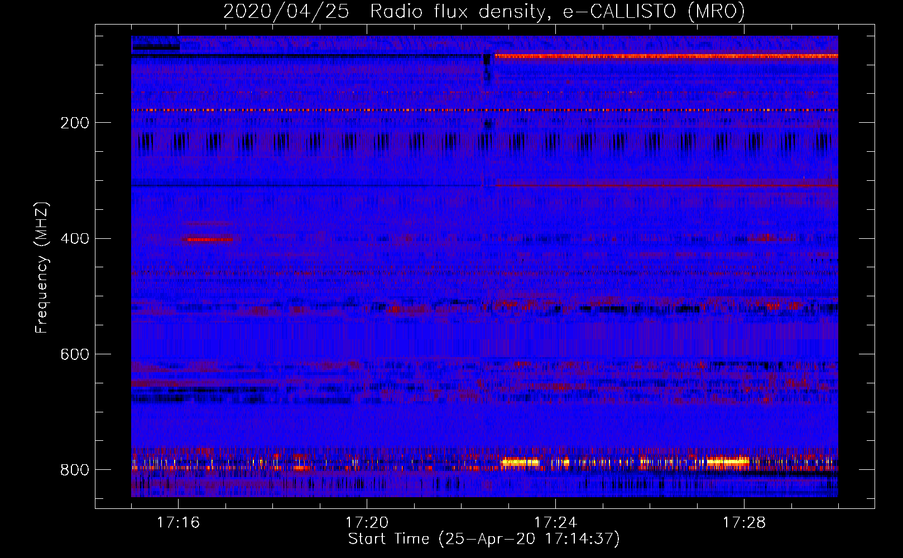
Task: Click the 600 frequency tick label
Action: [75, 355]
